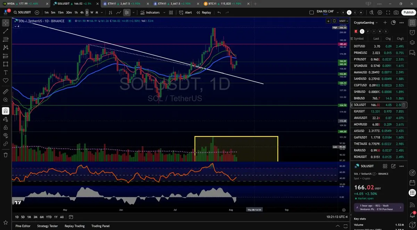
Task: Switch to the BTC1! tab
Action: tap(226, 3)
